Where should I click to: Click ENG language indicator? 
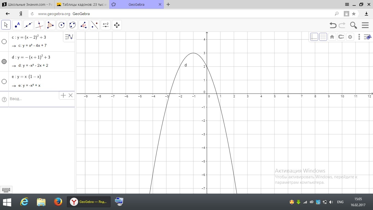pos(340,202)
